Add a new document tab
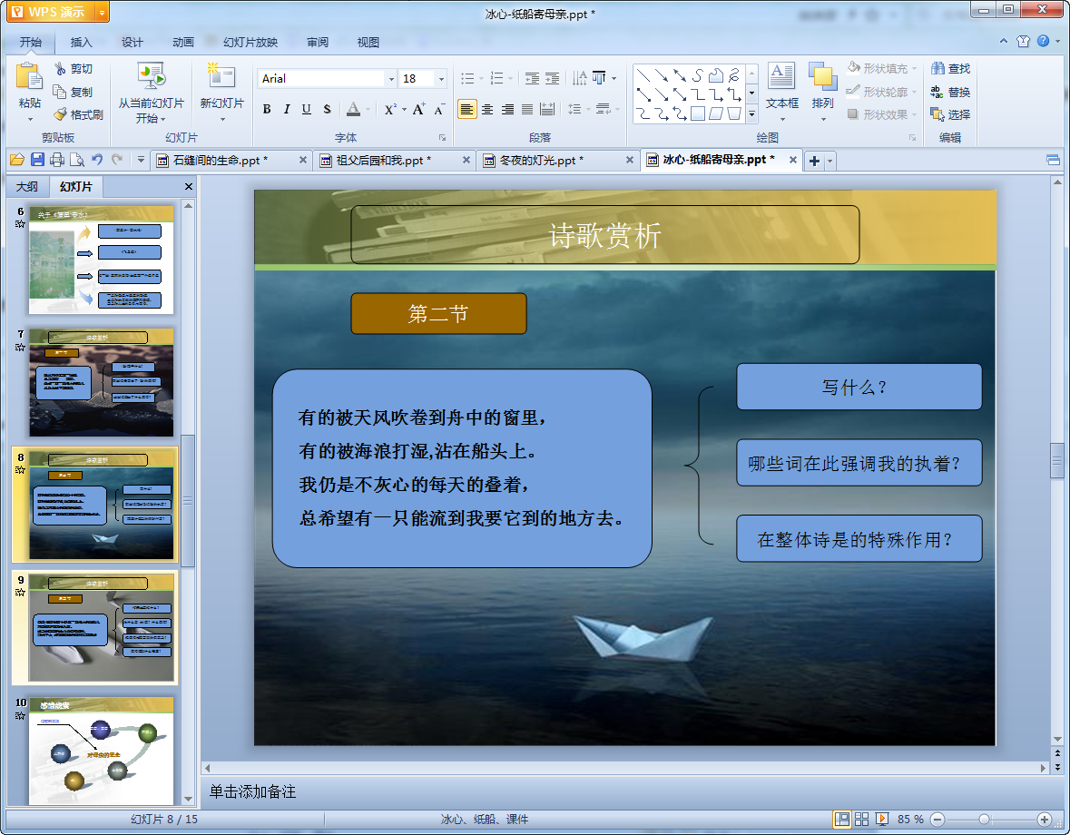 point(814,161)
